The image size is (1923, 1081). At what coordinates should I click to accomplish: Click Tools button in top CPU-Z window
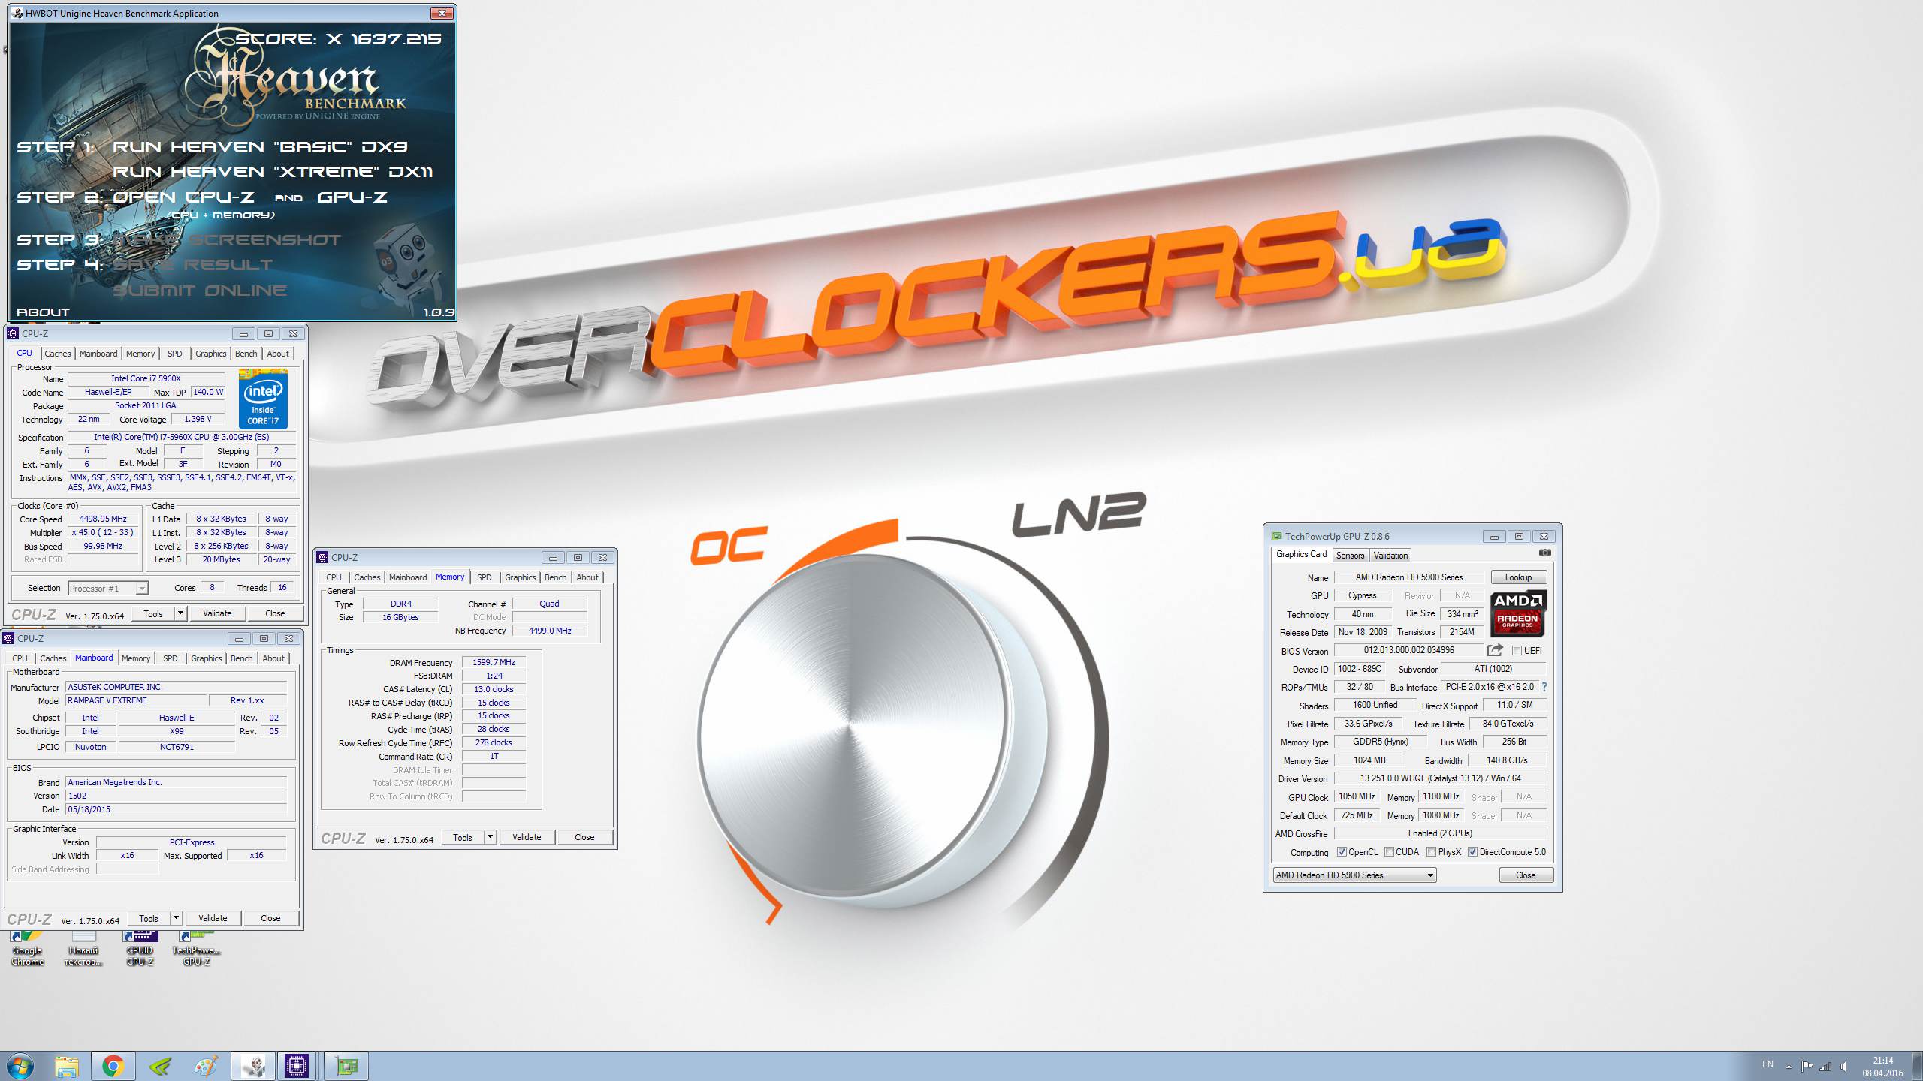[153, 613]
